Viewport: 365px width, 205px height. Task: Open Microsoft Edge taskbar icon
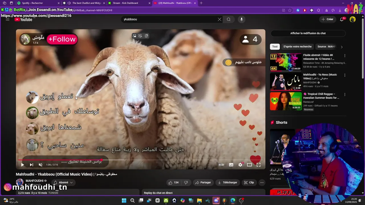point(233,200)
